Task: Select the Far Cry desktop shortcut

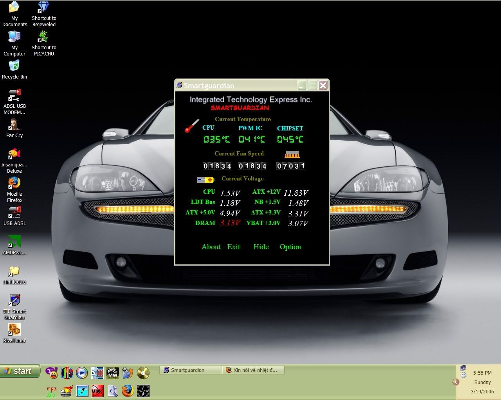Action: point(14,128)
